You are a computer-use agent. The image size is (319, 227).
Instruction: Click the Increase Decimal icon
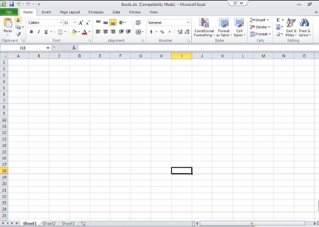click(x=180, y=32)
